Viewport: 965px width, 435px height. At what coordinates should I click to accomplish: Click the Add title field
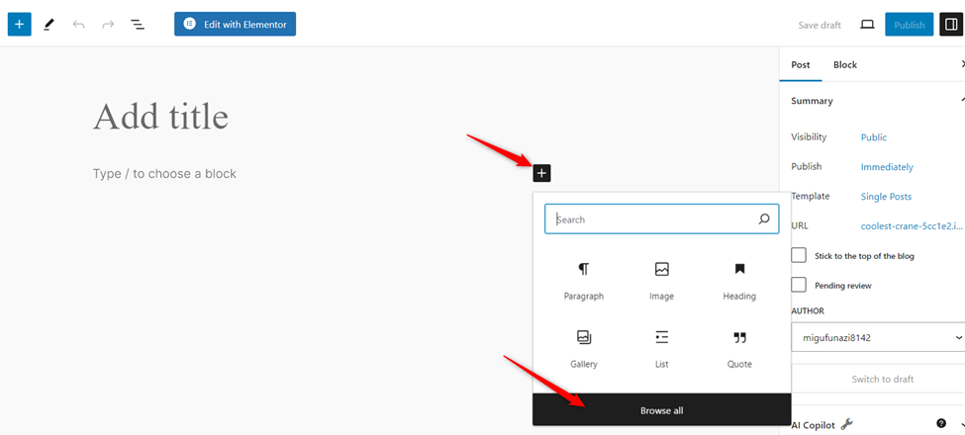(x=160, y=116)
